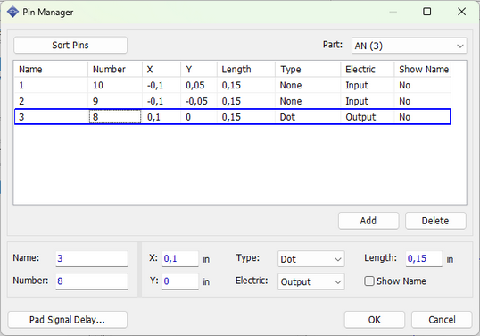Screen dimensions: 480x336
Task: Click the Name column header
Action: tap(51, 70)
